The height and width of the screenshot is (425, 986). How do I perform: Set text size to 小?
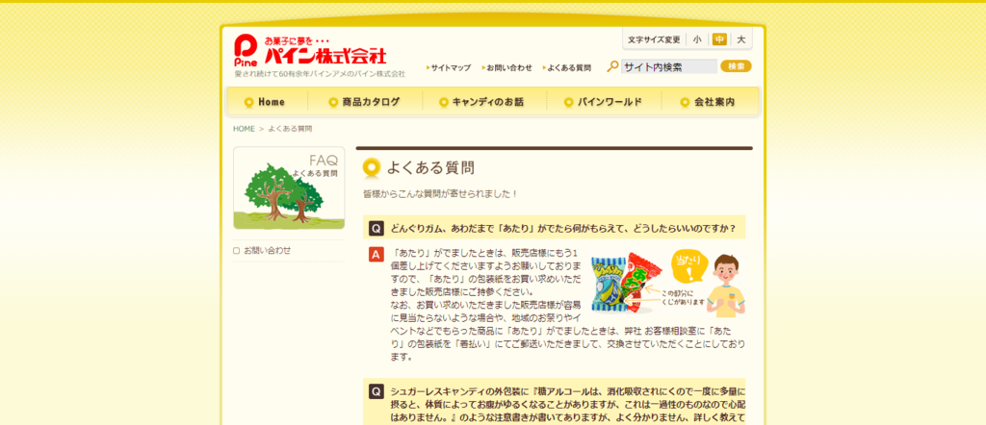click(697, 39)
